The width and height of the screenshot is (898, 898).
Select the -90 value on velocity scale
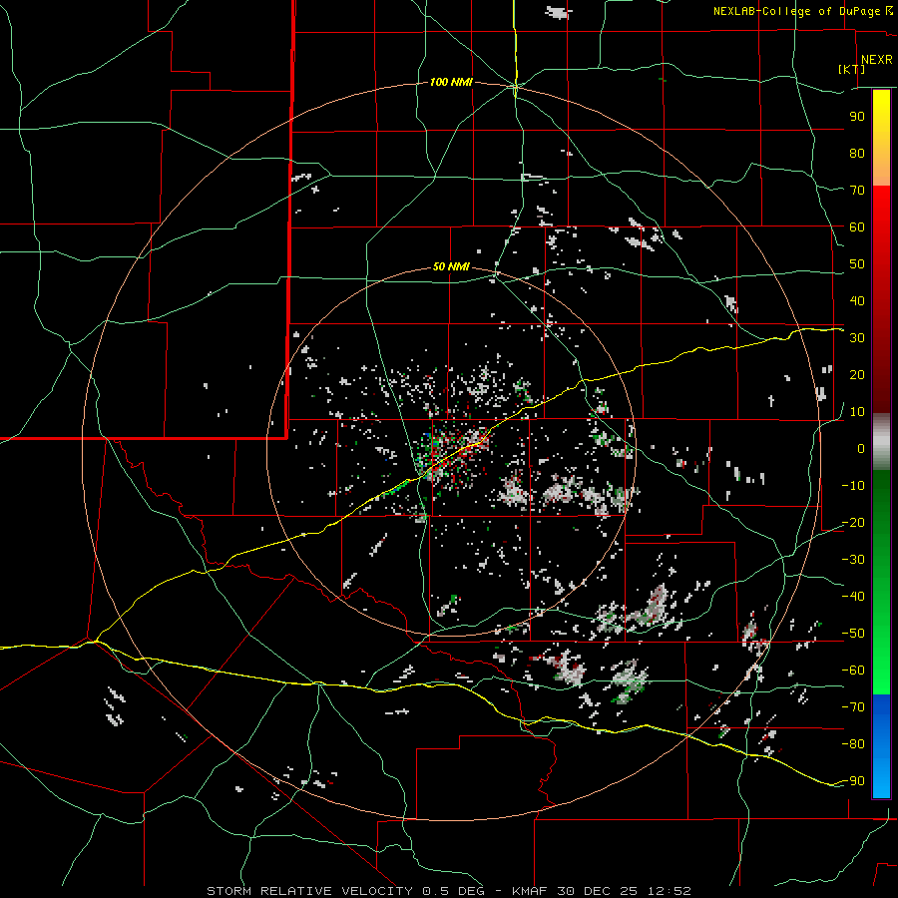853,781
